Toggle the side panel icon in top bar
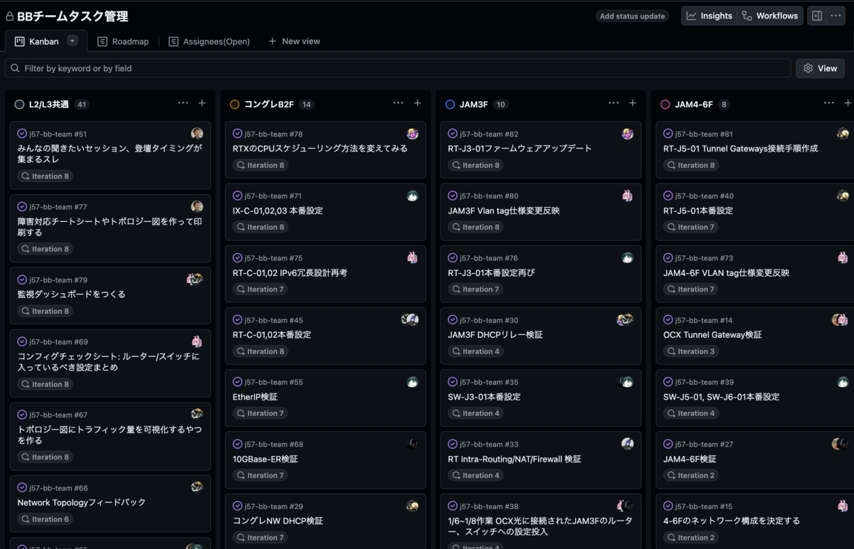This screenshot has height=549, width=854. [817, 16]
